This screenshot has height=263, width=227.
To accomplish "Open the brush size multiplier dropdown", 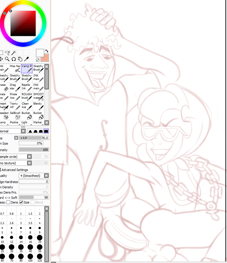I will coord(16,138).
